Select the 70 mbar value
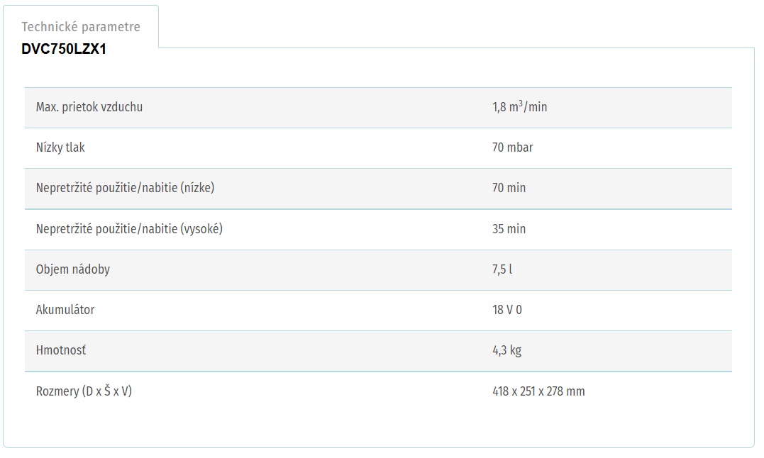This screenshot has height=458, width=764. 513,147
